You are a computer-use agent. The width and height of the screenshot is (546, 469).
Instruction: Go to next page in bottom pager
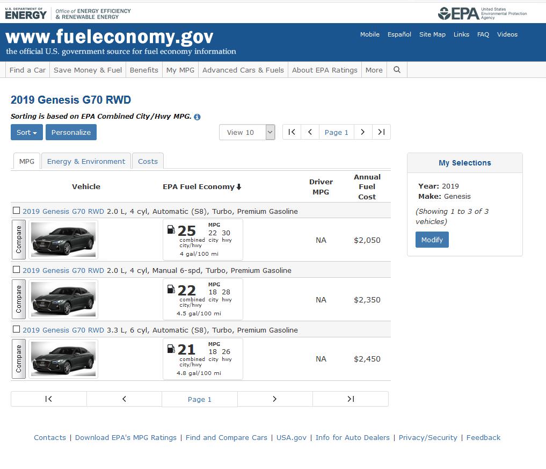click(x=275, y=399)
